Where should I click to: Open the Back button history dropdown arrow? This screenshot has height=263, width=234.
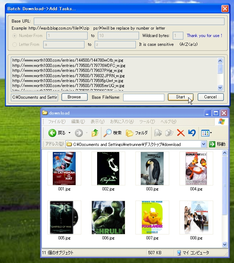tap(69, 133)
